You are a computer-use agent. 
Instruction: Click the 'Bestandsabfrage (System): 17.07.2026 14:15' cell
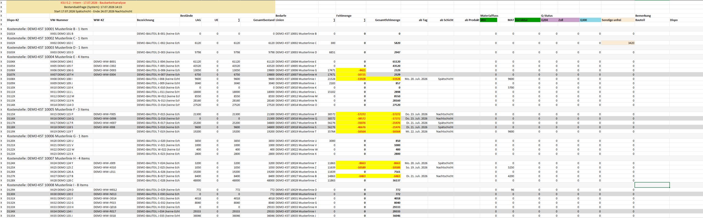93,7
